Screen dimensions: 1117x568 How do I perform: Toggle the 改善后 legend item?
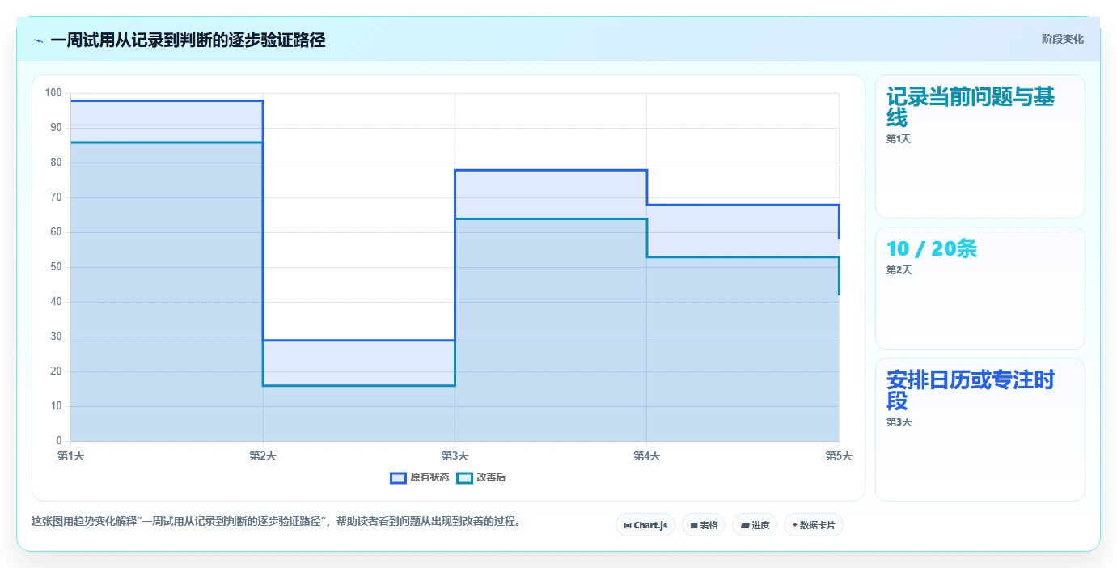(x=481, y=477)
